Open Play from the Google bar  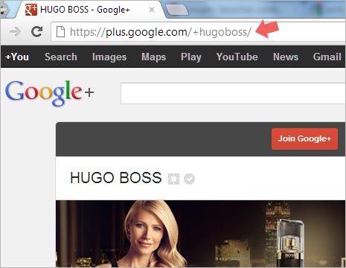tap(191, 57)
